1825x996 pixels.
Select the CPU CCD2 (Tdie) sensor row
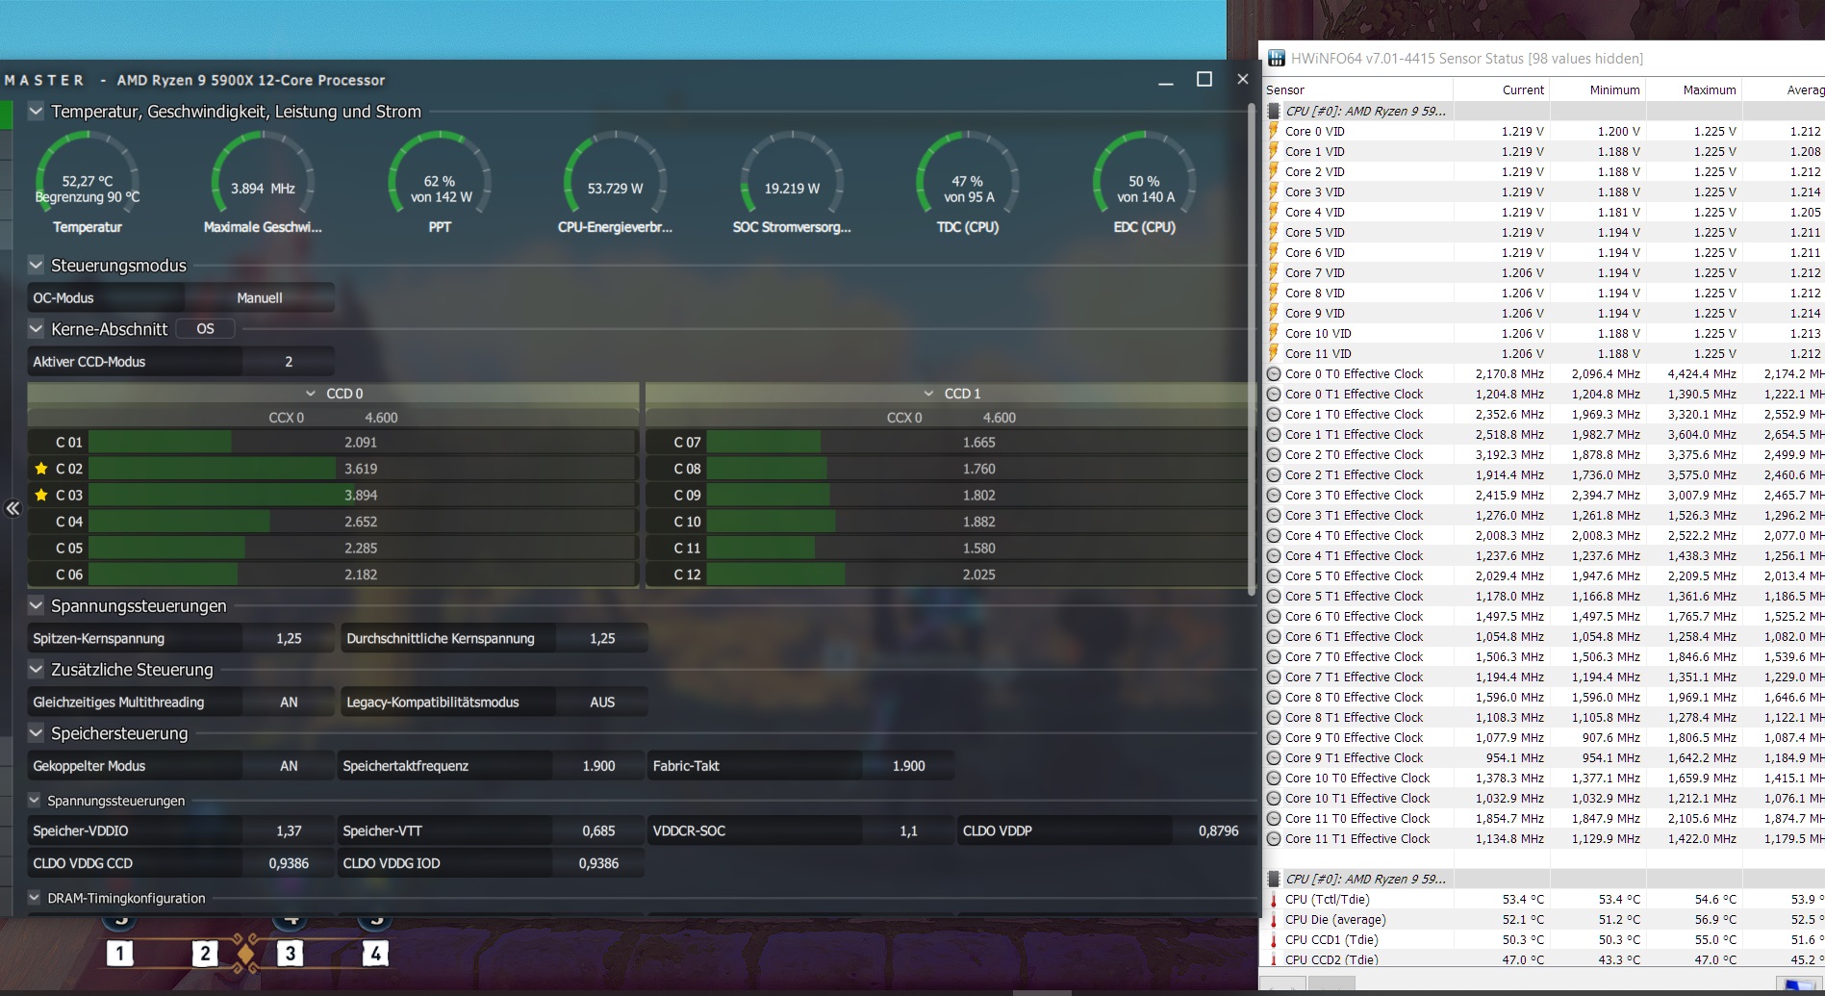point(1543,959)
